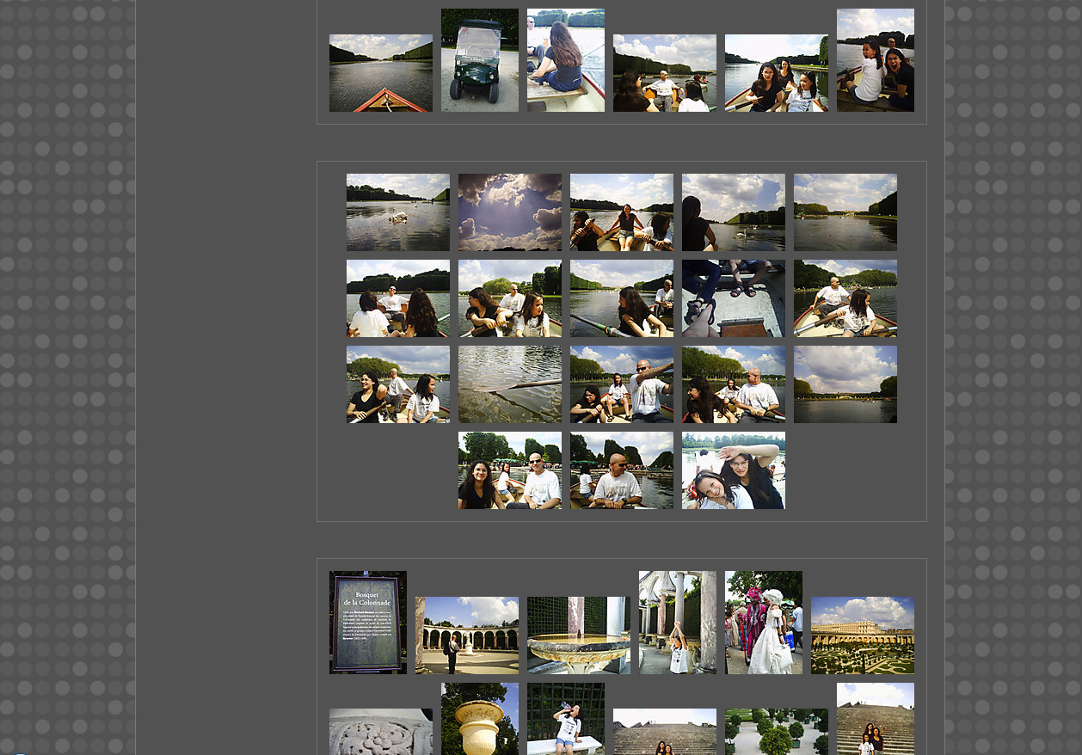The width and height of the screenshot is (1082, 755).
Task: Open photo of person drinking from bottle
Action: coord(565,720)
